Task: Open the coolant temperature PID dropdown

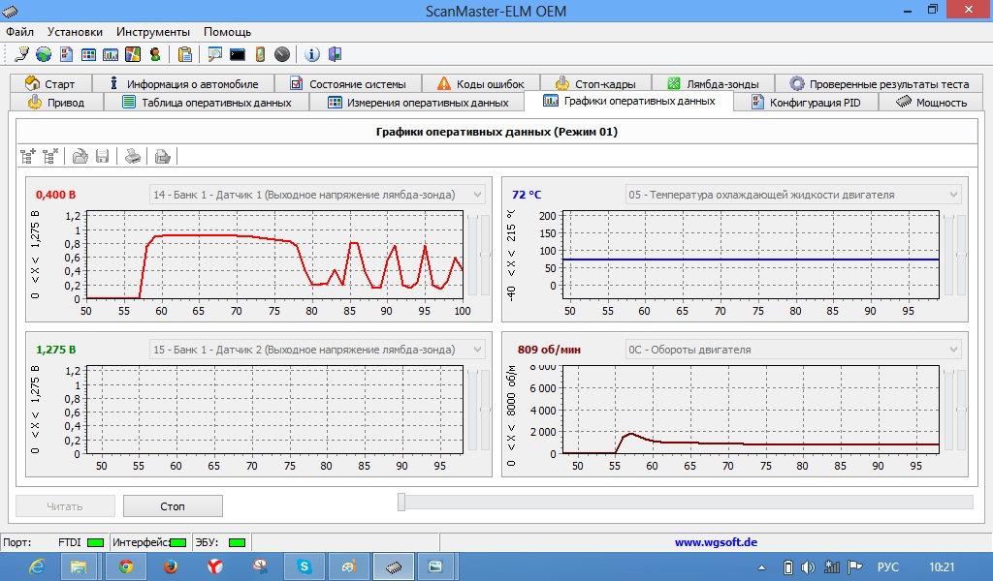Action: (953, 195)
